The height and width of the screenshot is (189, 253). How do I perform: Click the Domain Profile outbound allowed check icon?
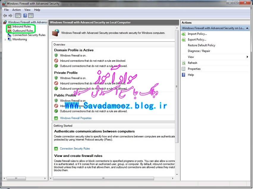pyautogui.click(x=56, y=66)
